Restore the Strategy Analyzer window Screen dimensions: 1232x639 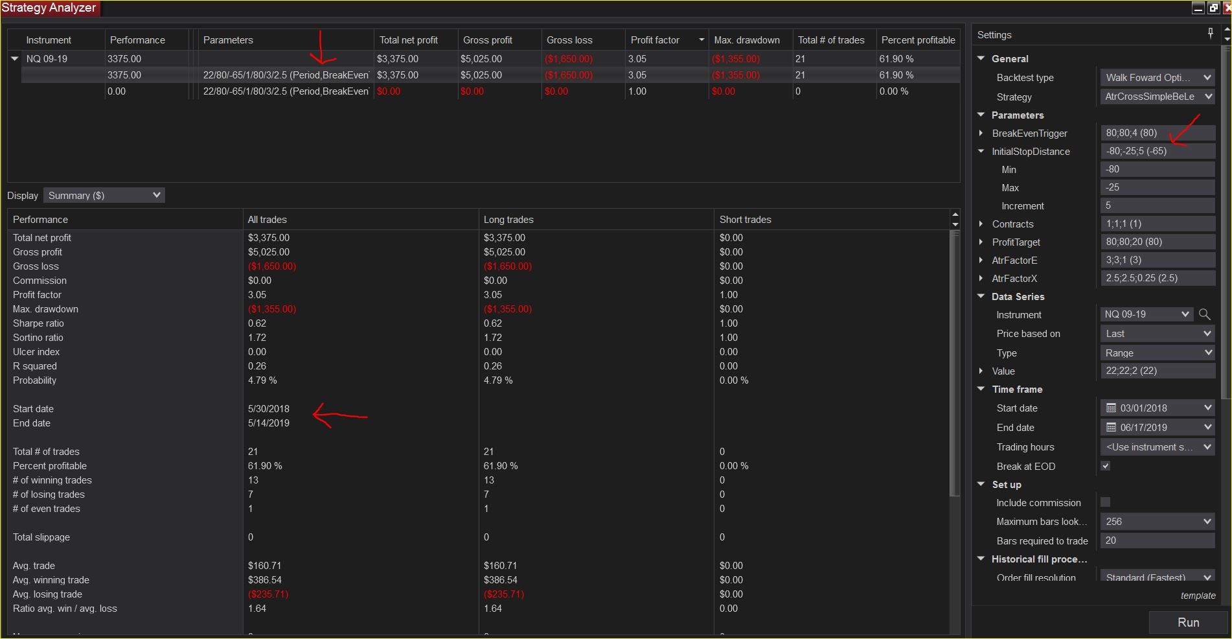pos(1213,8)
